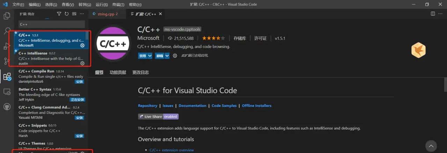447x153 pixels.
Task: Open the 文件(F) menu
Action: [18, 5]
